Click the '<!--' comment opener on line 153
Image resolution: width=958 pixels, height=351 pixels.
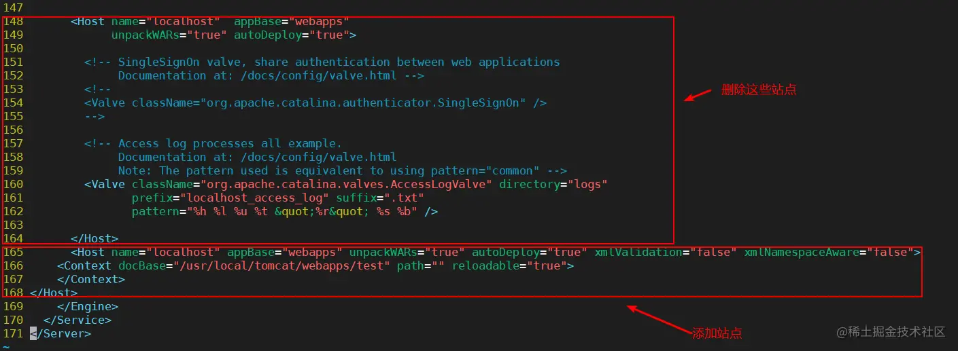pos(98,89)
